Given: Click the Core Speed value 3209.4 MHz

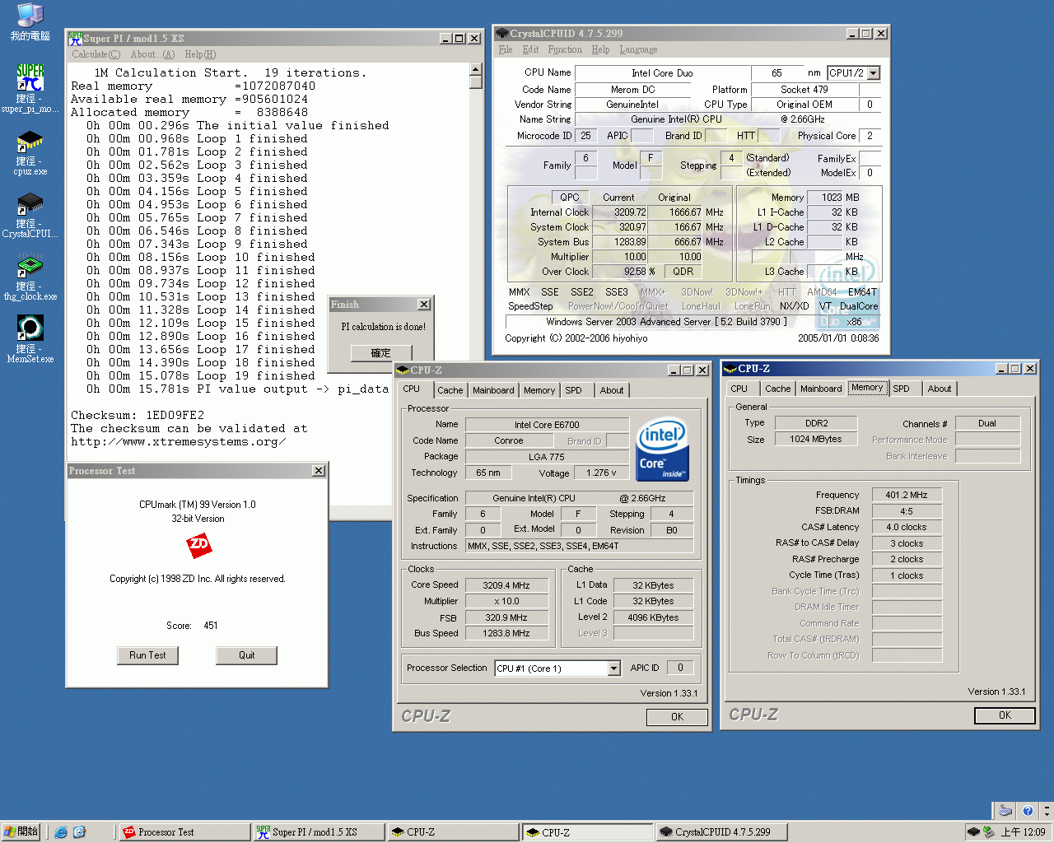Looking at the screenshot, I should (506, 585).
